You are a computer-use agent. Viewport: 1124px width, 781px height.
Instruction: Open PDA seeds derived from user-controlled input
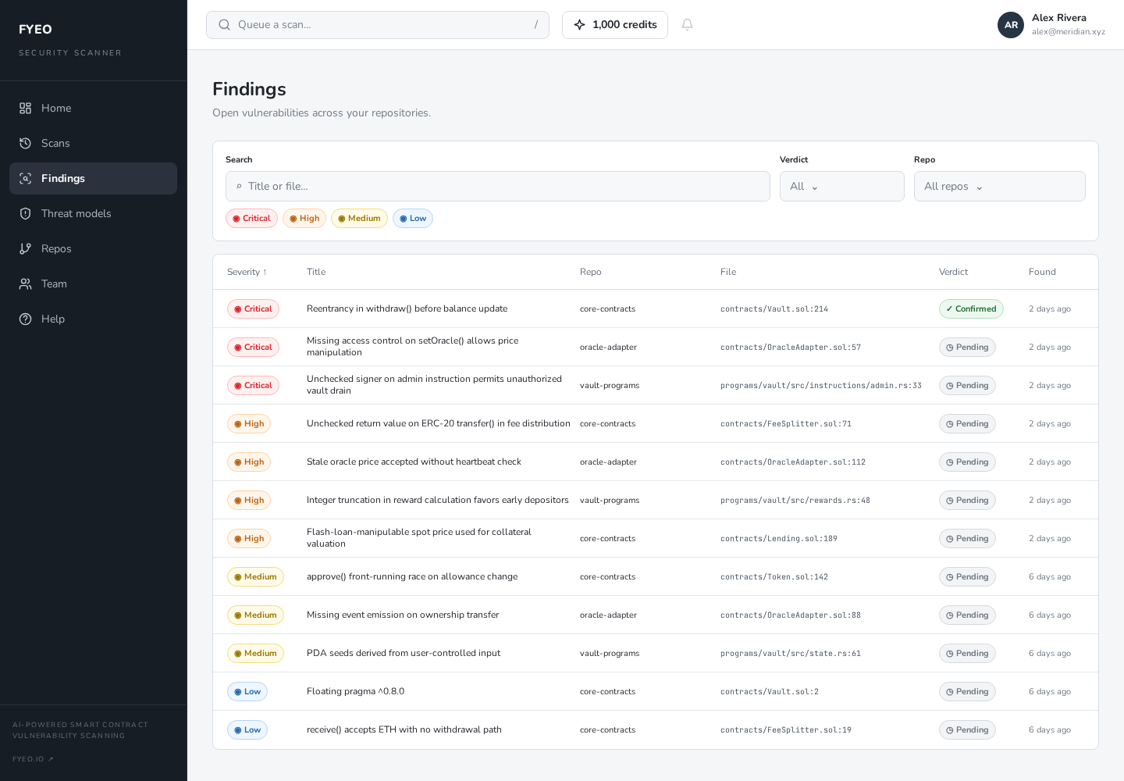(x=404, y=653)
